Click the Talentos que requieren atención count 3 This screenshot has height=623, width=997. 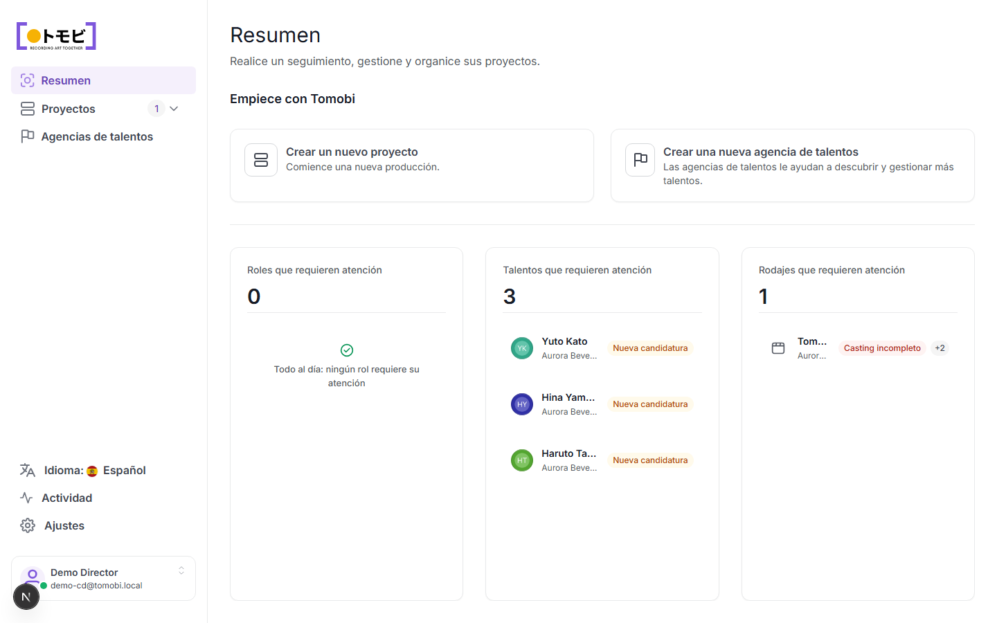(510, 296)
